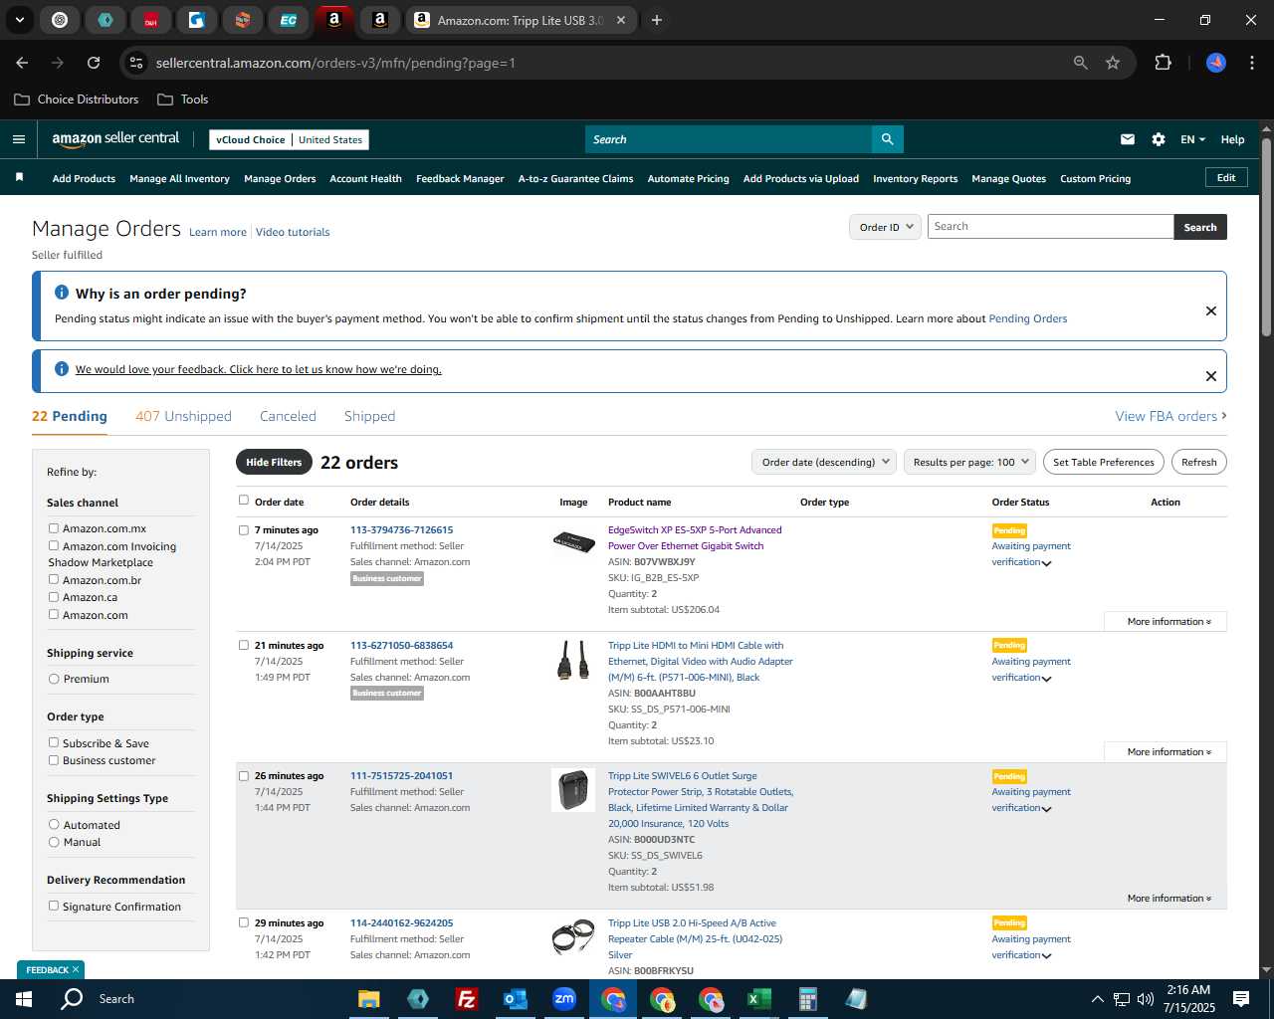Tick the Amazon.com.mx sales channel checkbox
The height and width of the screenshot is (1019, 1274).
pyautogui.click(x=54, y=528)
